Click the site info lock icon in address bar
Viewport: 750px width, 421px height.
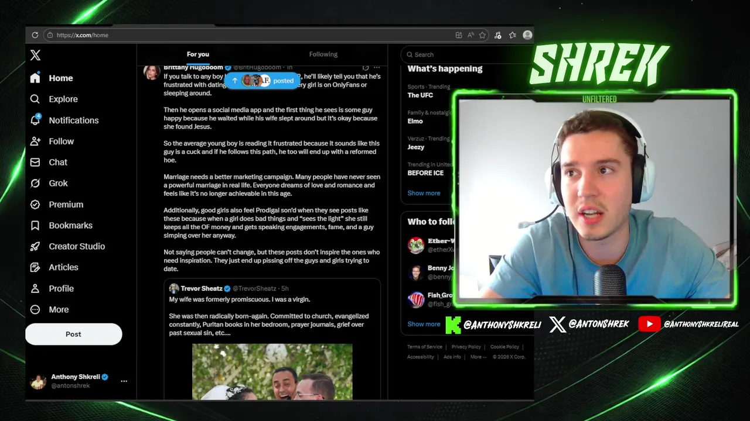pos(50,35)
